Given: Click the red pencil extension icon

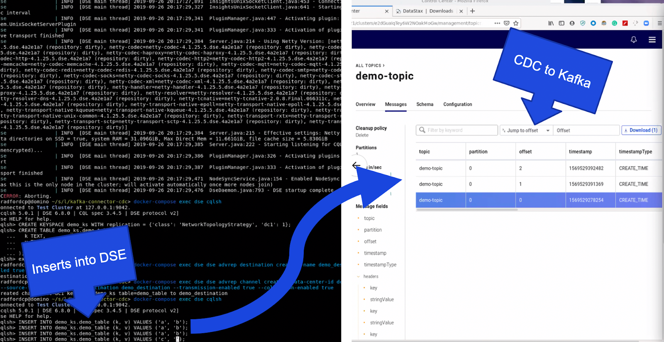Looking at the screenshot, I should (625, 23).
